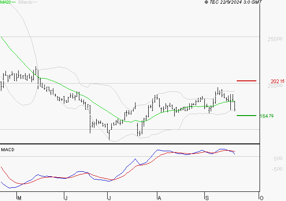Click the green 164.79 support value
Viewport: 286px width, 201px height.
(266, 116)
